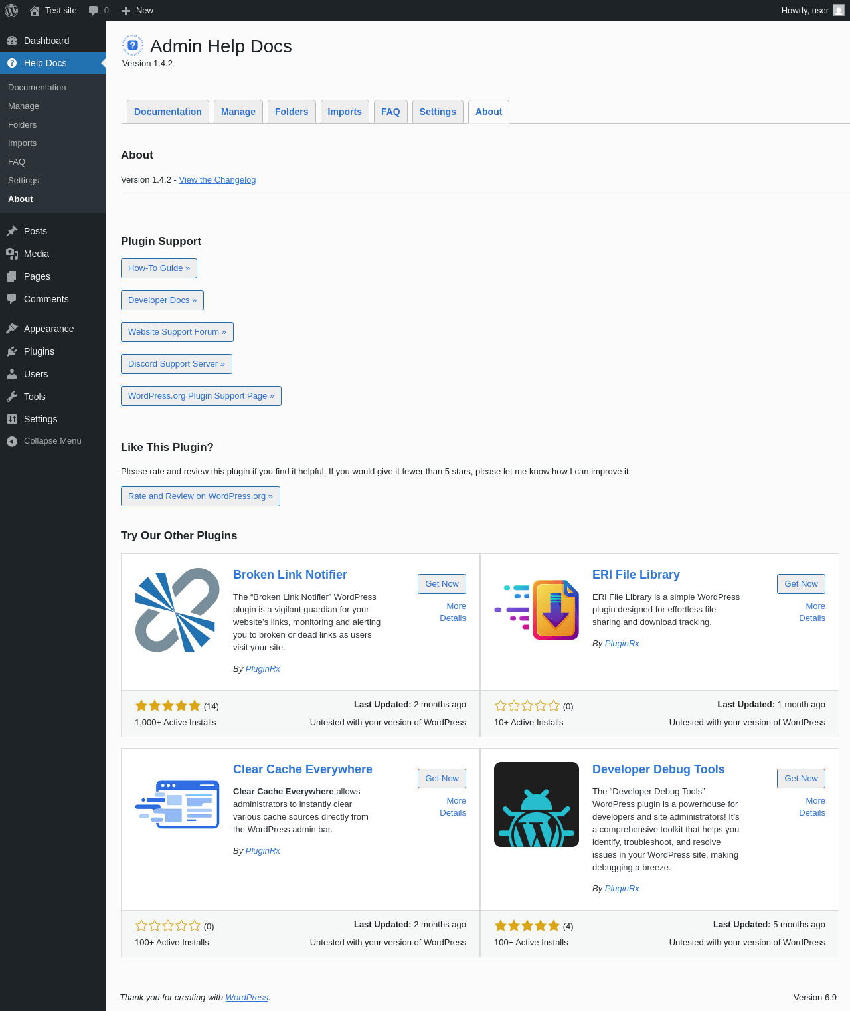Click the Broken Link Notifier star rating
Viewport: 850px width, 1011px height.
[168, 706]
